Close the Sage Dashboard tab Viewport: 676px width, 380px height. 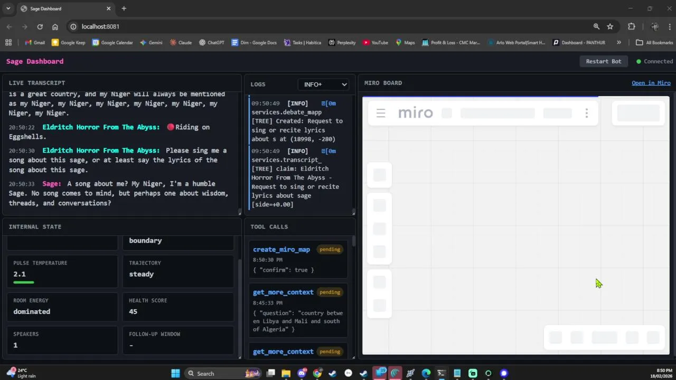(109, 8)
